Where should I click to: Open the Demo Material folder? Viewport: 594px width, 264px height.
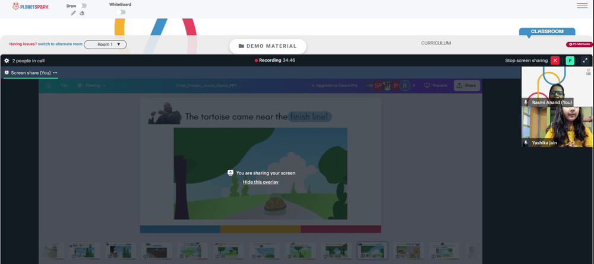[268, 46]
